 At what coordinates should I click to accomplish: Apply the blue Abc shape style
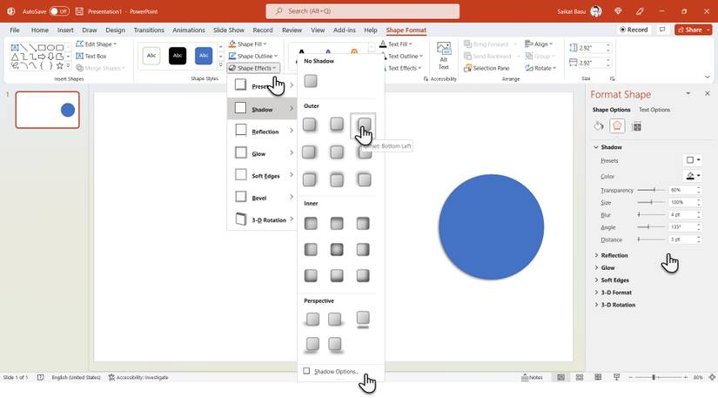[x=204, y=56]
